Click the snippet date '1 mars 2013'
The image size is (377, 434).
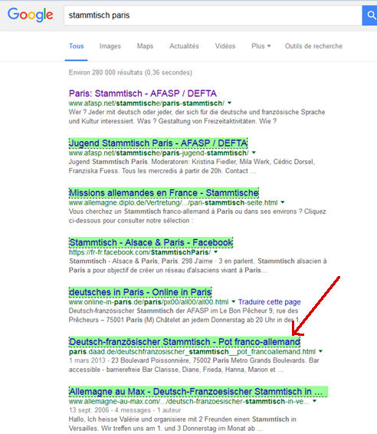(x=87, y=360)
